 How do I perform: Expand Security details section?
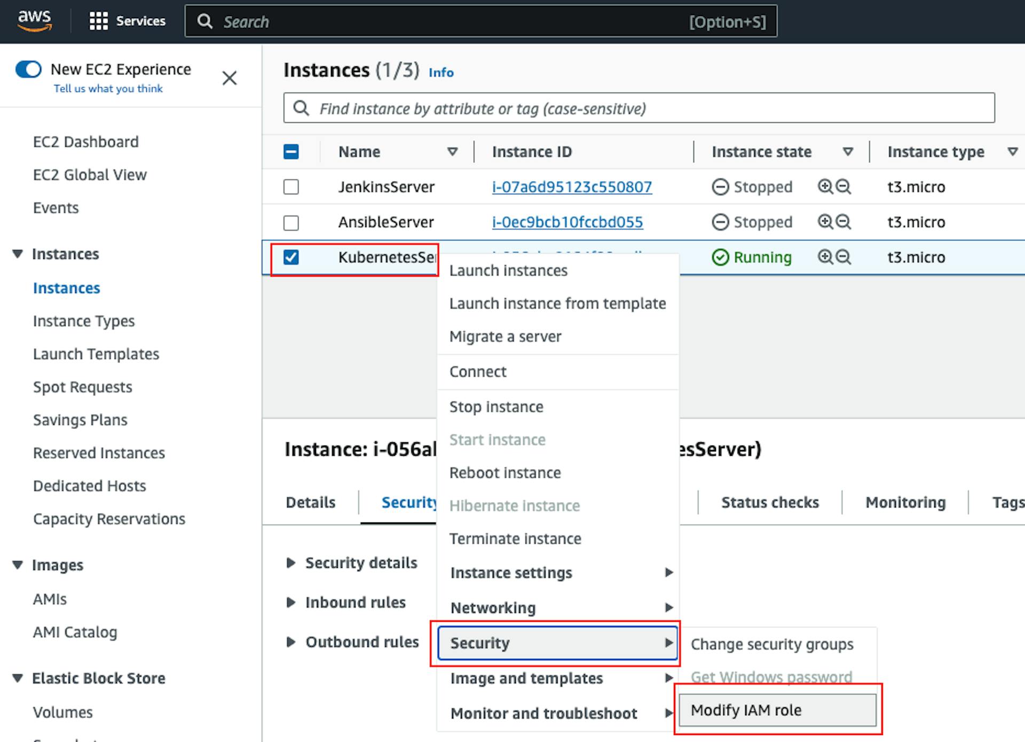click(291, 563)
